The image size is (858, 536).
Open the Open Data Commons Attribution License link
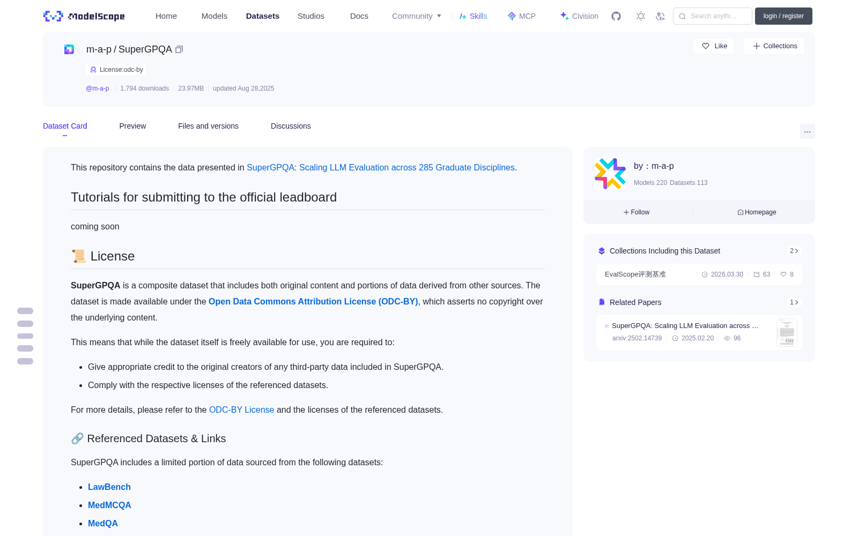click(313, 301)
